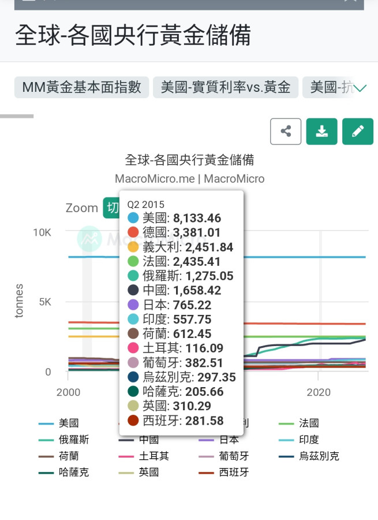
Task: Click the 全球-各國央行黃金儲備 page heading
Action: (x=133, y=35)
